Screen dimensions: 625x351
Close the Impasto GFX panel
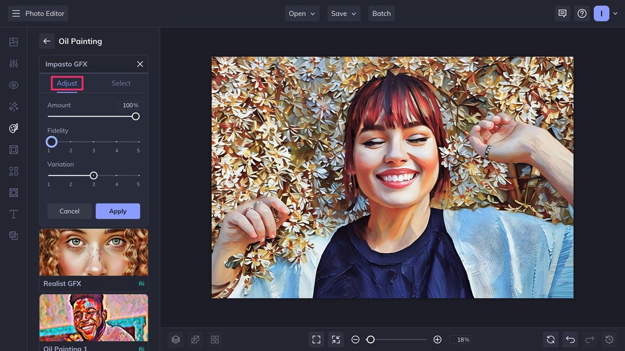pyautogui.click(x=140, y=64)
